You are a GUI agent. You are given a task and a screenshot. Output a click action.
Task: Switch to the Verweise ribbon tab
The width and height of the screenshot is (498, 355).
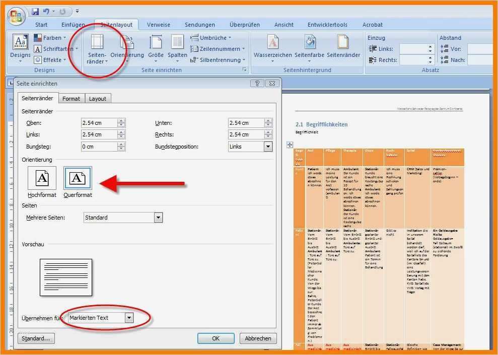[159, 25]
